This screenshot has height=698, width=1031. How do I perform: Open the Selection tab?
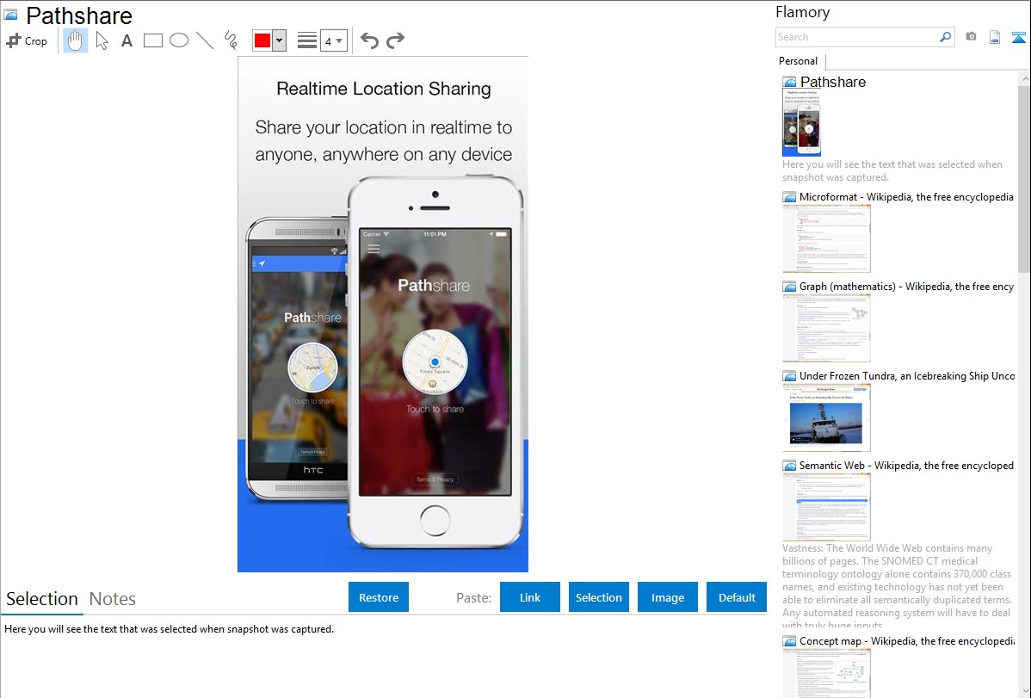coord(42,599)
